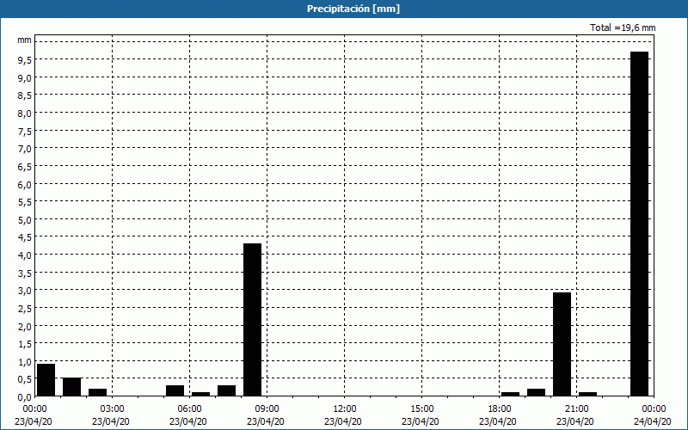Click the 3,0 y-axis label

(x=25, y=291)
